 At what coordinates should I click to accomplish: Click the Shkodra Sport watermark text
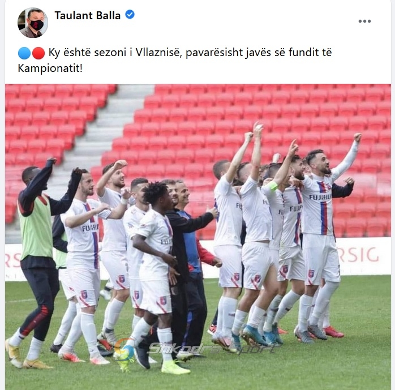[213, 348]
